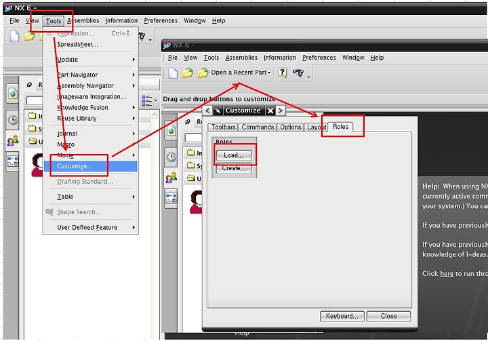Screen dimensions: 488x341
Task: Open the Web Browser globe tab in left window sidebar
Action: (x=13, y=94)
